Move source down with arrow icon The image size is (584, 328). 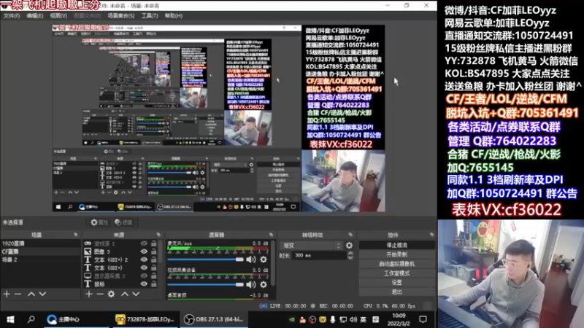136,294
